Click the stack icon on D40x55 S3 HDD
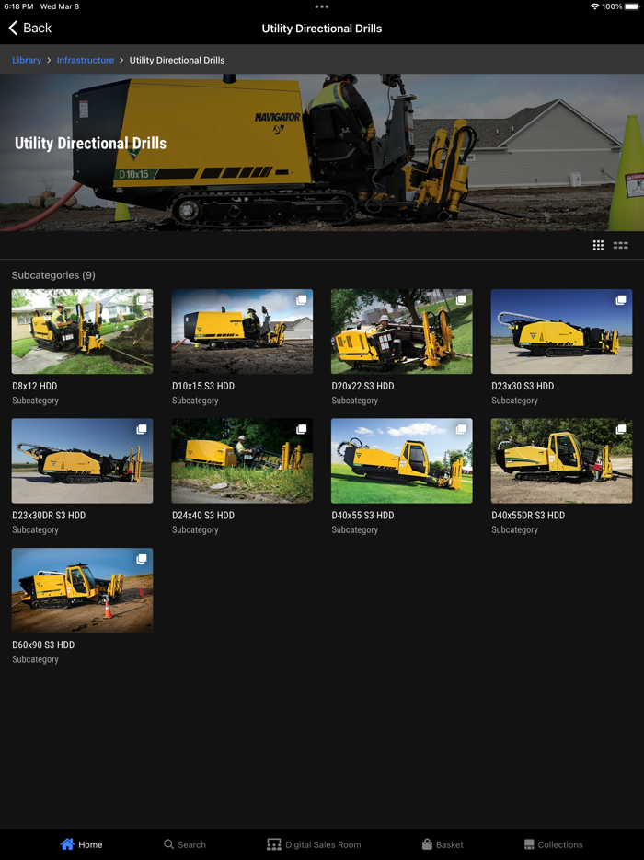This screenshot has height=860, width=644. click(461, 429)
